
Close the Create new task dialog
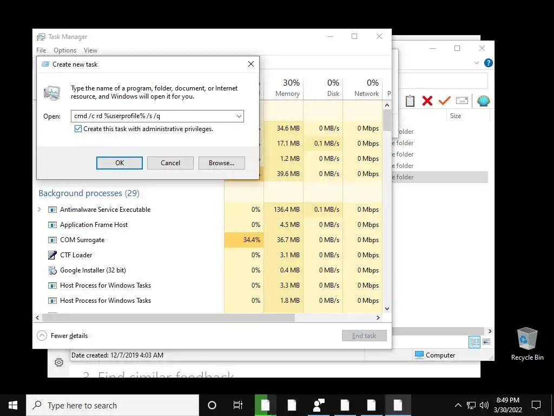coord(251,64)
